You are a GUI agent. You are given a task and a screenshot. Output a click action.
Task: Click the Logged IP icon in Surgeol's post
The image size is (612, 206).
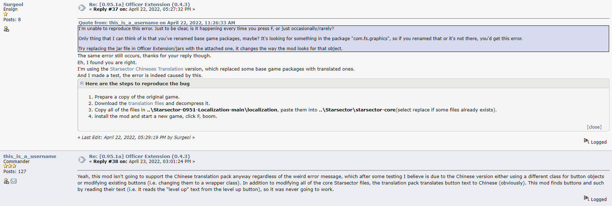click(587, 141)
